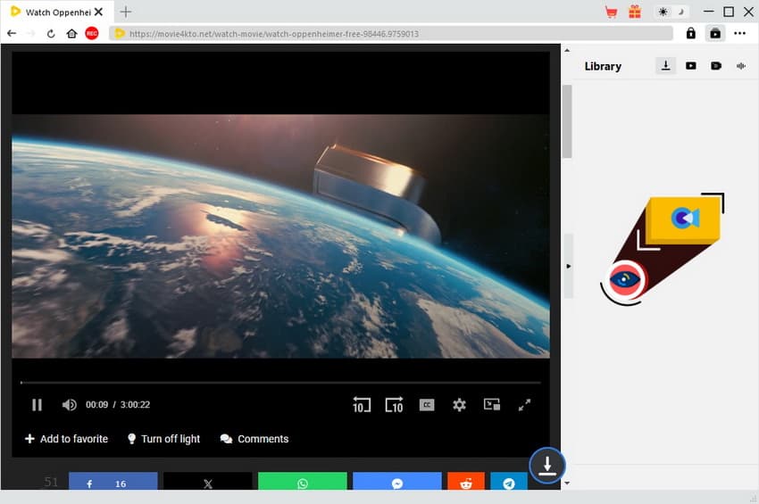Switch to the Library video tab
The height and width of the screenshot is (504, 759).
(691, 66)
